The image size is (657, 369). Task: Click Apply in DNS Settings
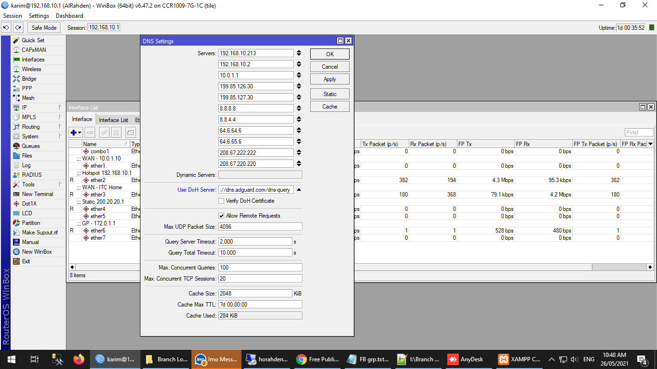click(x=330, y=79)
